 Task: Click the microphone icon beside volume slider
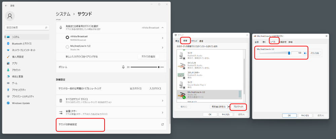[x=123, y=67]
